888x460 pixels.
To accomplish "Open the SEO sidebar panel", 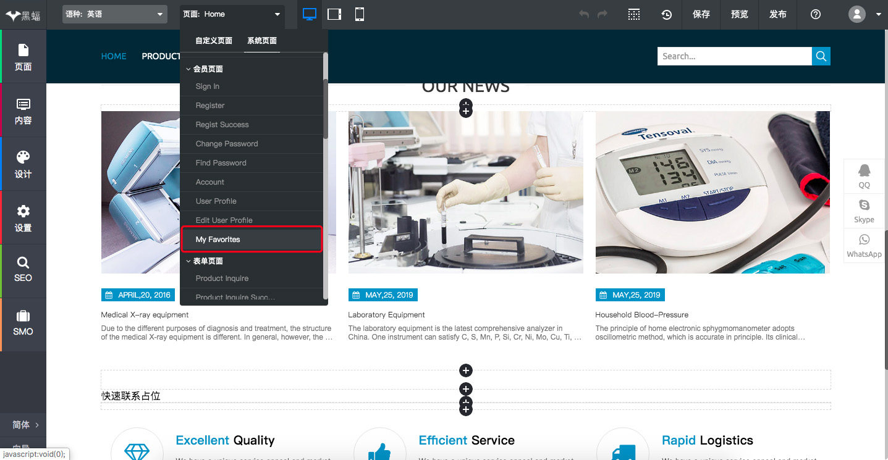I will pos(23,270).
